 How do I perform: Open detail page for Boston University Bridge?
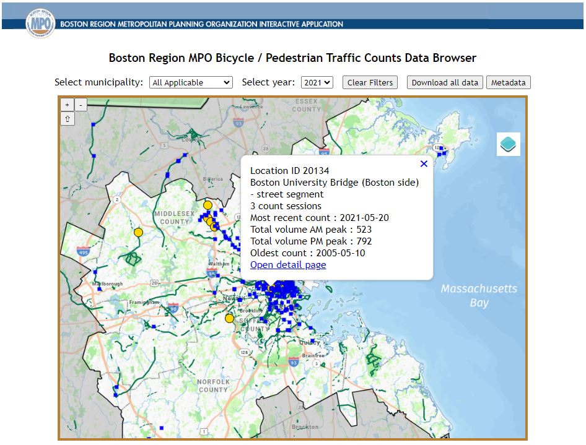(x=287, y=264)
